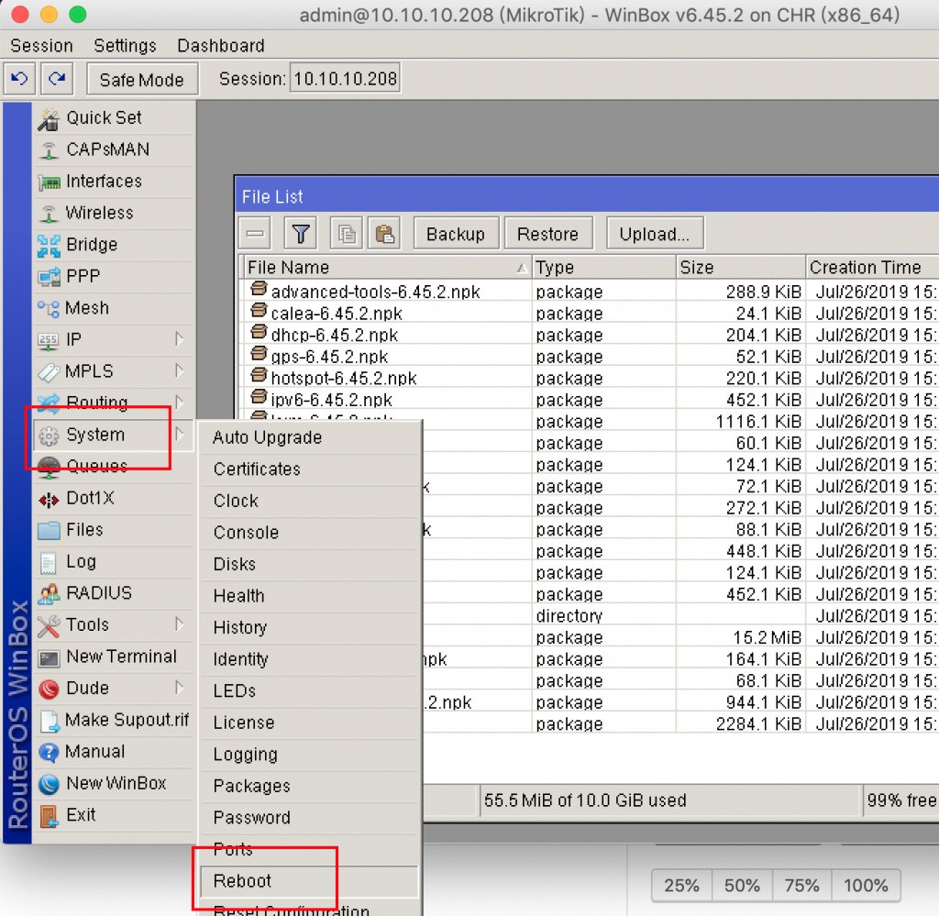
Task: Select the advanced-tools-6.45.2.npk package icon
Action: [259, 290]
